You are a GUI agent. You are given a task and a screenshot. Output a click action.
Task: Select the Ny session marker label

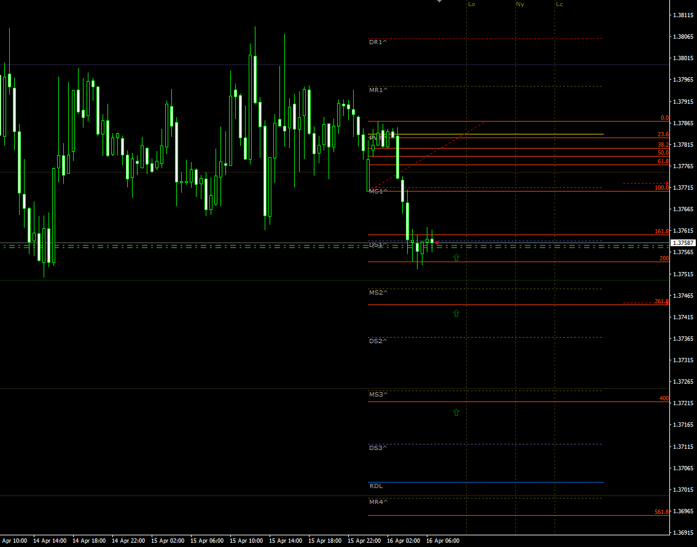pos(520,4)
